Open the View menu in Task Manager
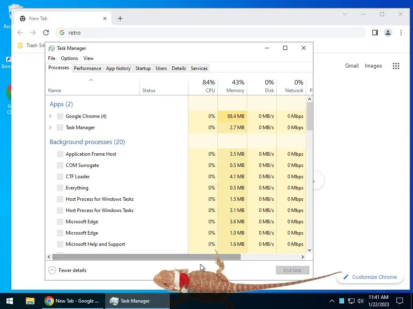This screenshot has height=309, width=413. tap(88, 58)
